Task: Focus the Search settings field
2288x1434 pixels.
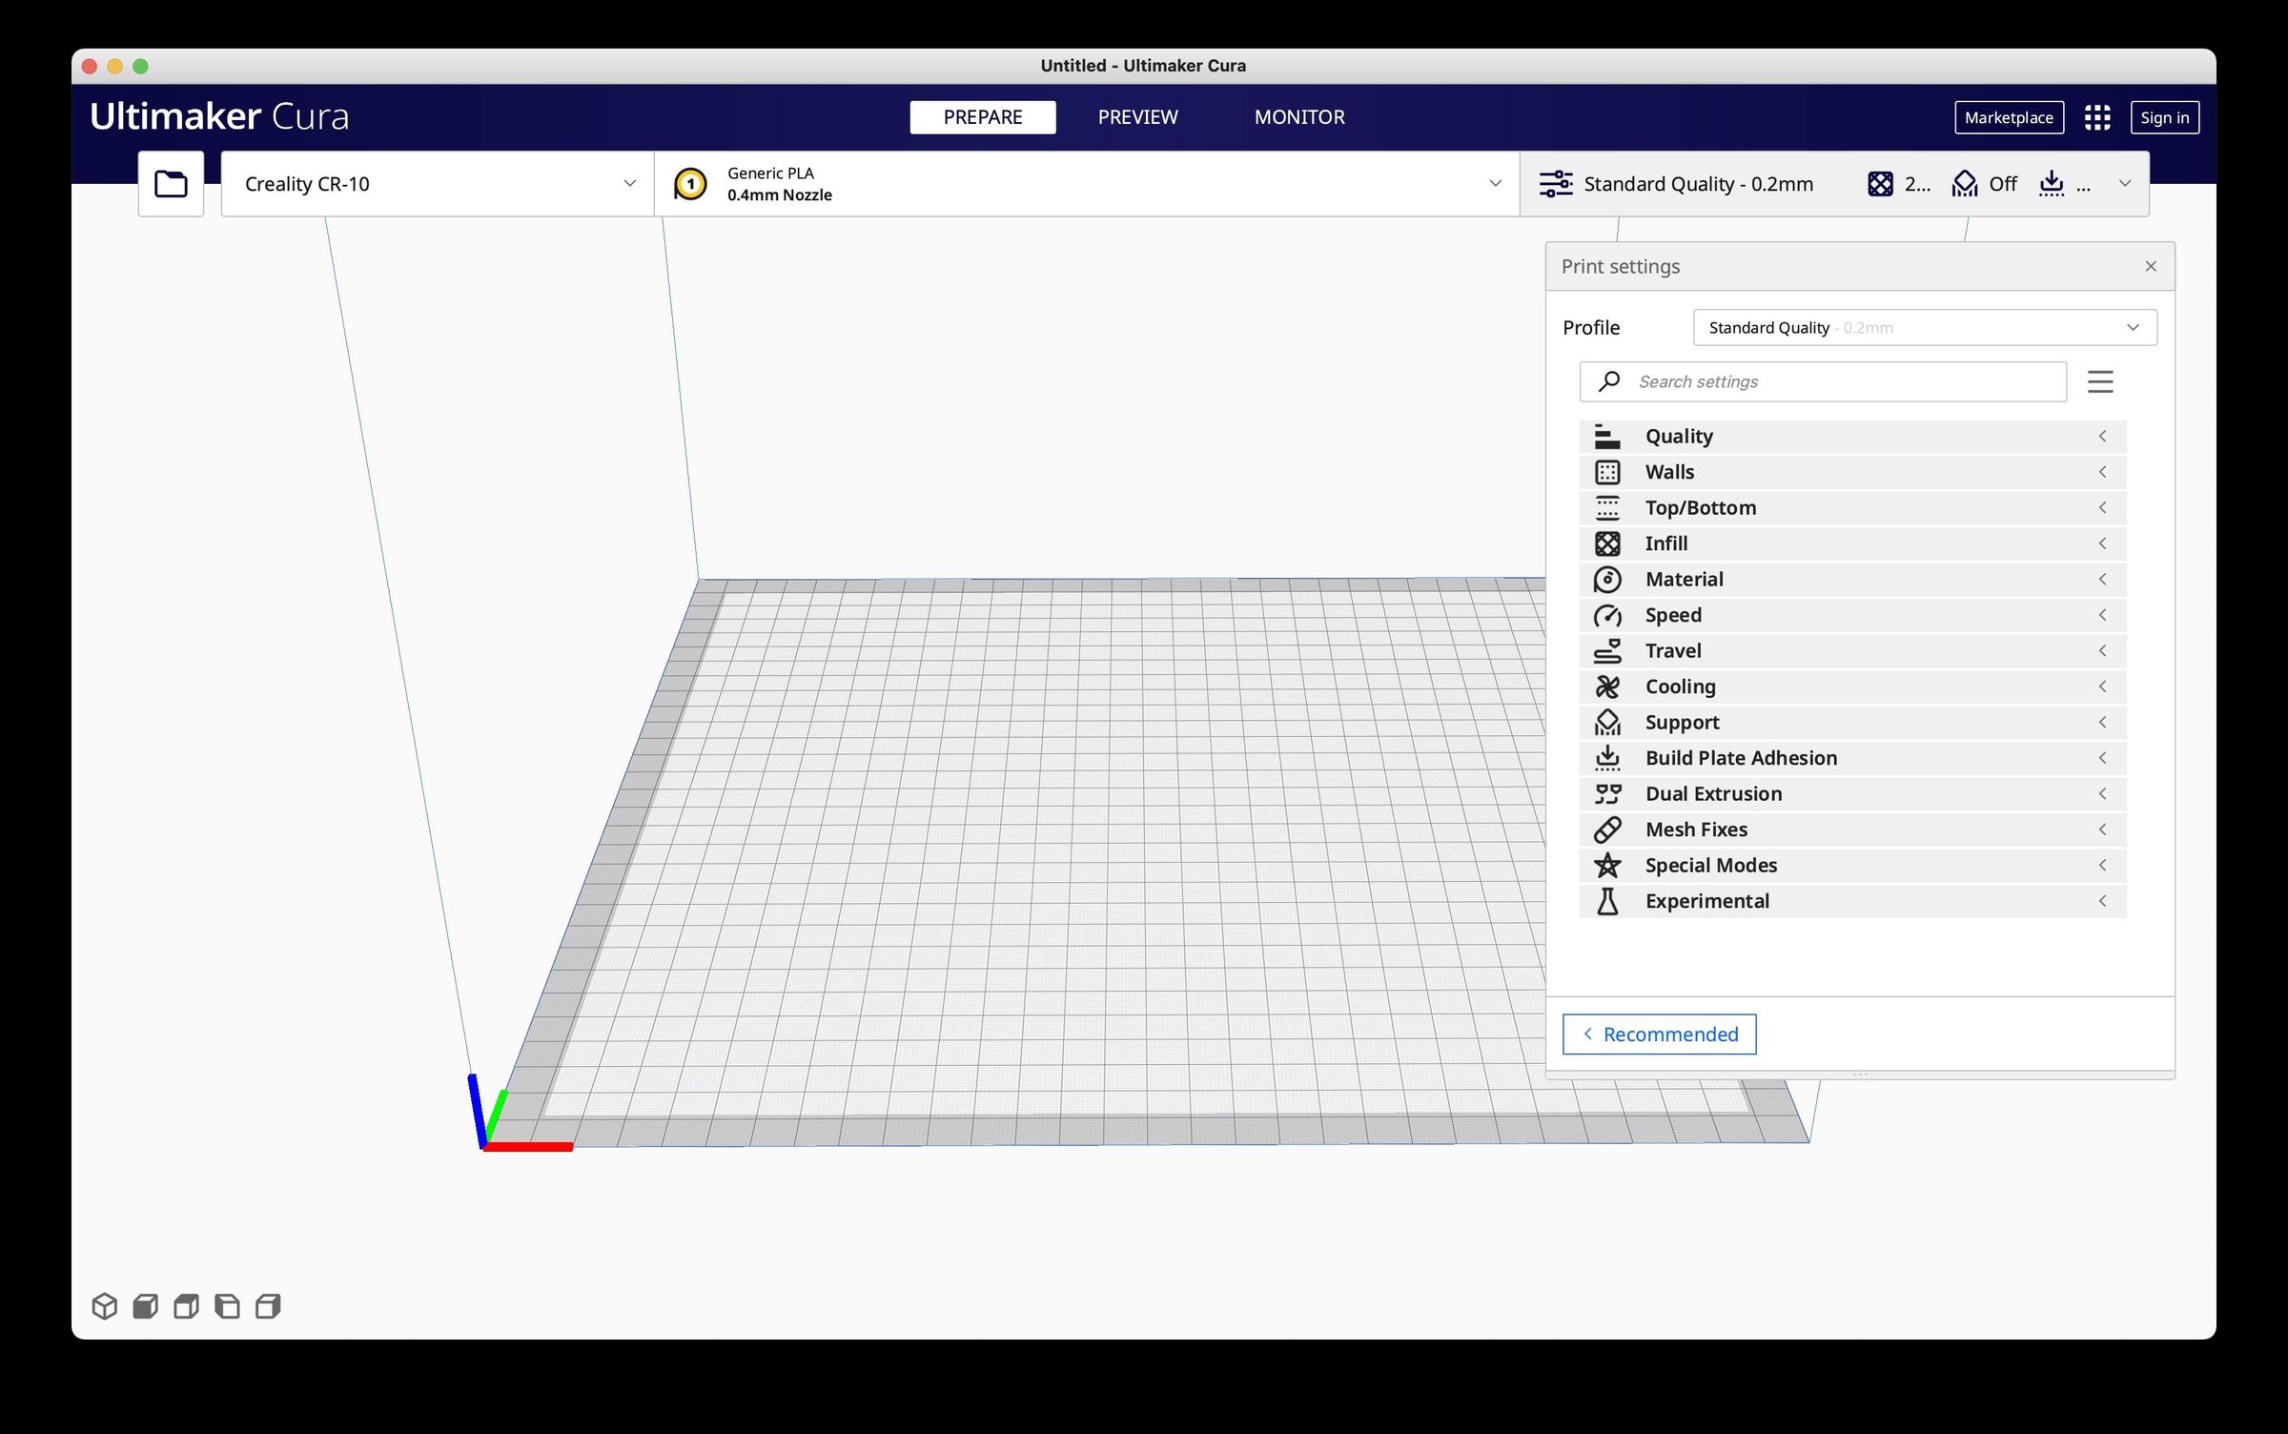Action: pyautogui.click(x=1823, y=381)
